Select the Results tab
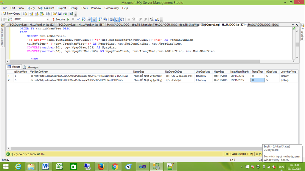Viewport: 305px width, 171px height. [14, 67]
